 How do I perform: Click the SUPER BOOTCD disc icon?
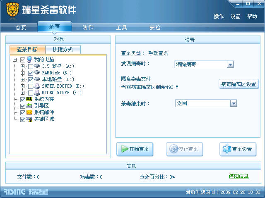click(x=37, y=86)
